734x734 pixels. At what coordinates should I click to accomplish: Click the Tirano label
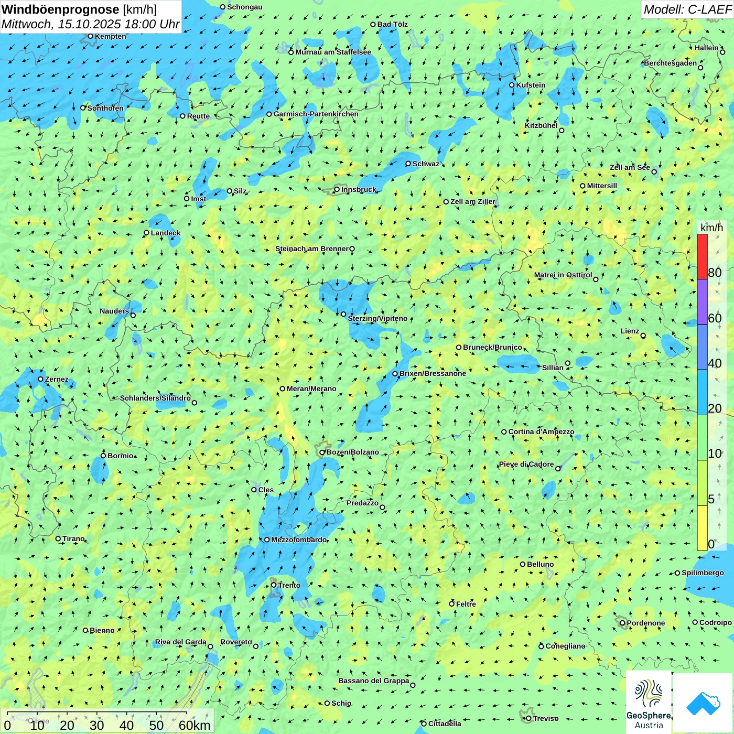coord(73,538)
